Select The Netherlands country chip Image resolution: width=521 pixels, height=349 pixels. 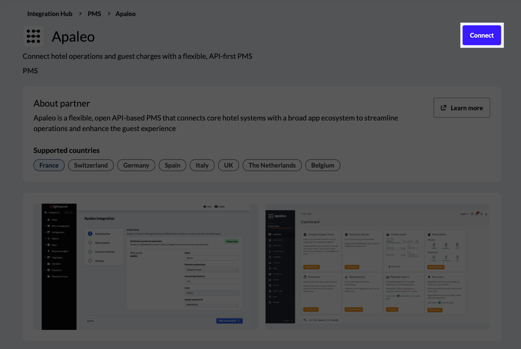(272, 165)
